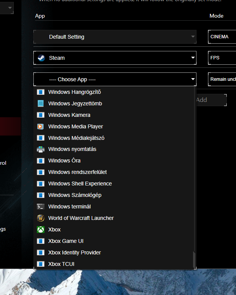Change the FPS mode dropdown
Image resolution: width=236 pixels, height=295 pixels.
(222, 58)
